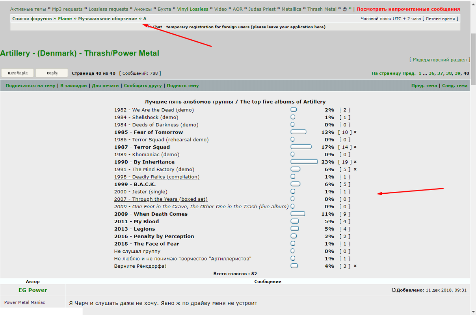The image size is (476, 315).
Task: Select poll entry Не слушал группу
Action: point(137,251)
